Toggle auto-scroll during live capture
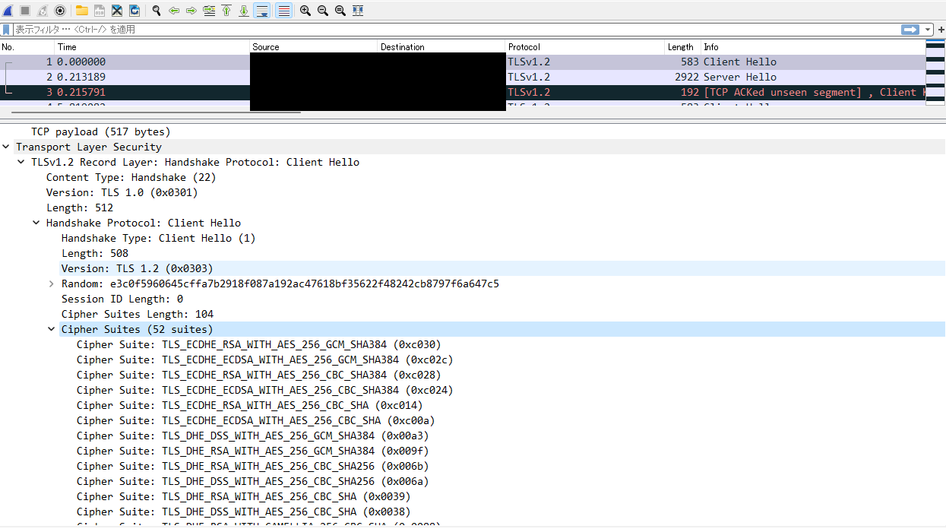 point(262,11)
